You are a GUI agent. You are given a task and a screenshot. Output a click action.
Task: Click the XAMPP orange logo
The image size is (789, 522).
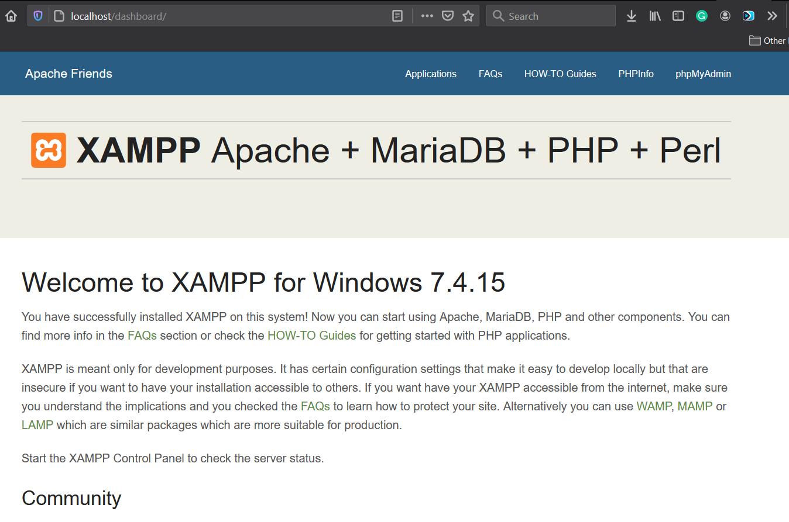49,150
